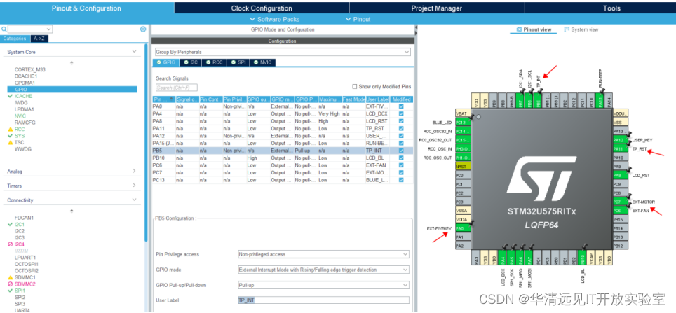Select the PC6 pin on the chip
This screenshot has width=676, height=313.
tap(621, 211)
